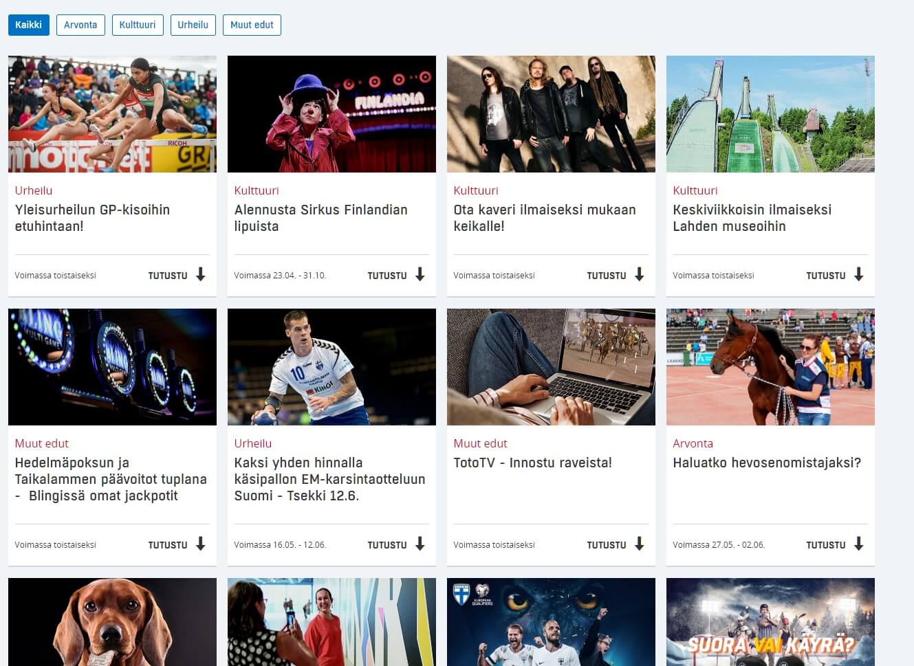
Task: Open title Alennusta Sirkus Finlandian lipuista
Action: pos(320,218)
